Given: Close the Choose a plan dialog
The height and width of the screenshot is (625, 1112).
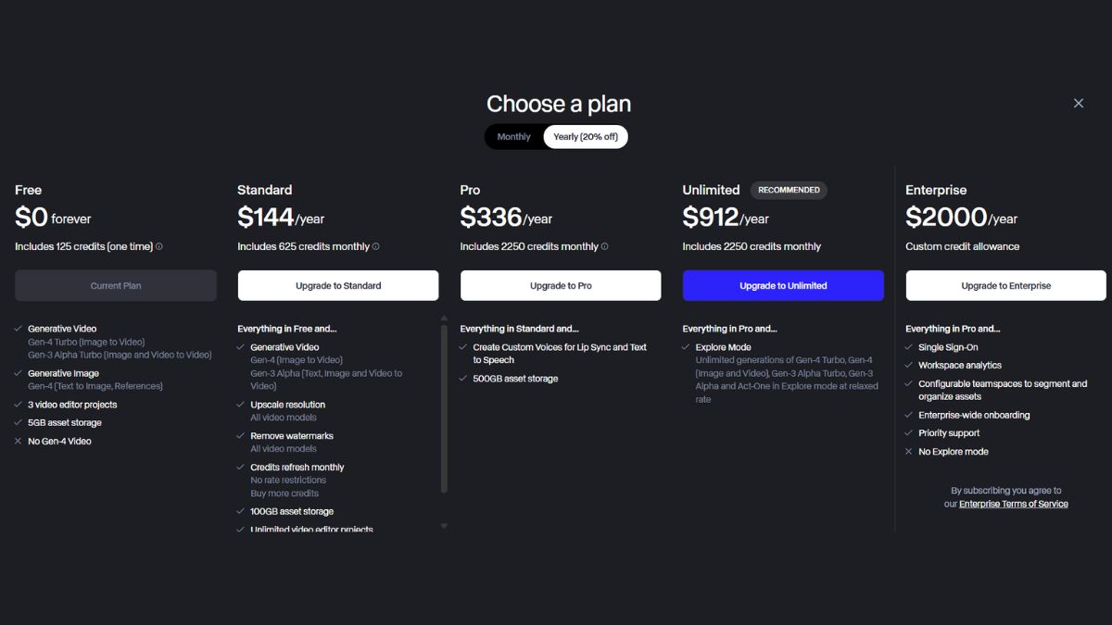Looking at the screenshot, I should 1078,104.
